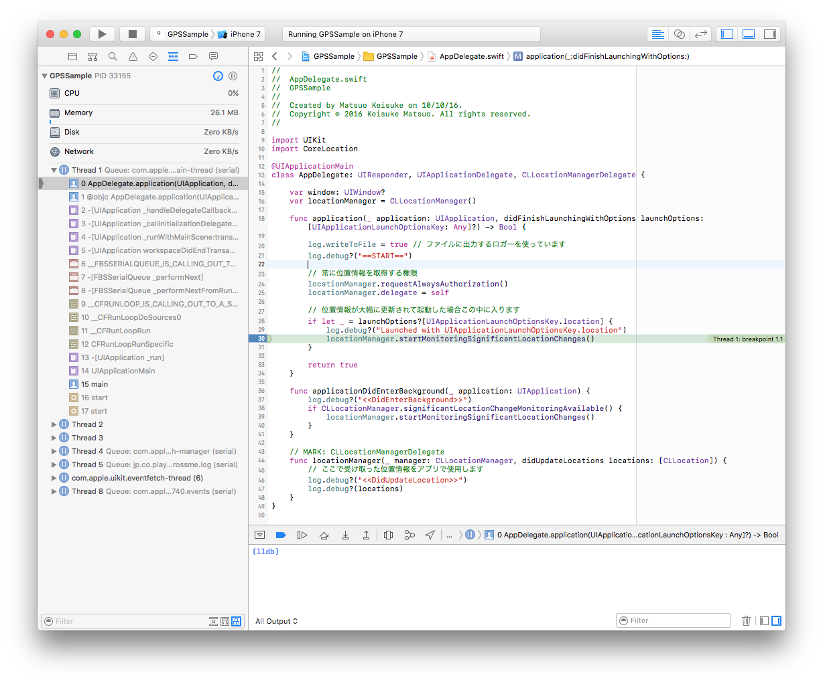The height and width of the screenshot is (684, 823).
Task: Click the Run button in the toolbar
Action: [102, 34]
